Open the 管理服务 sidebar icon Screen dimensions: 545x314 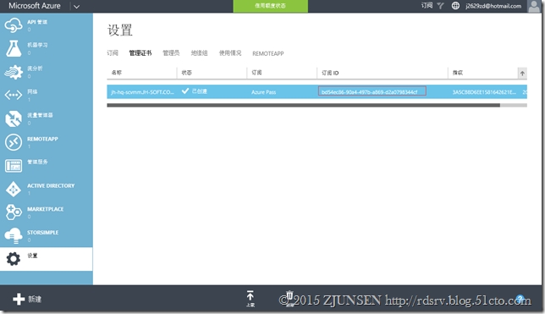point(14,166)
